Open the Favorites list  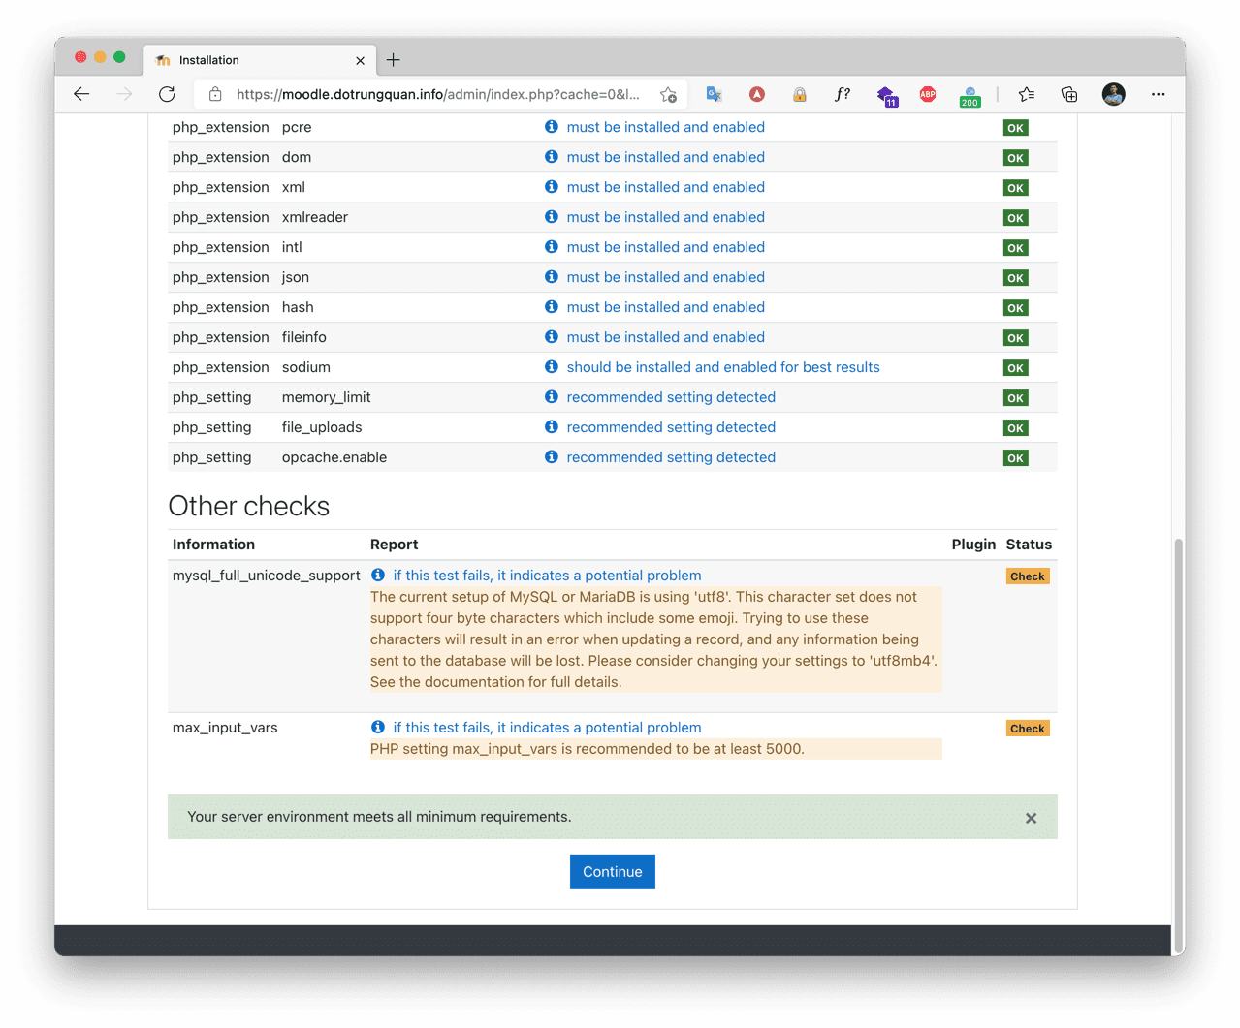pos(1026,94)
